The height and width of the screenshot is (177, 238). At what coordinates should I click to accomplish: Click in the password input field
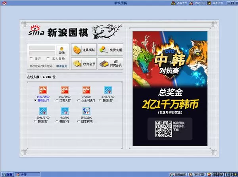click(42, 53)
